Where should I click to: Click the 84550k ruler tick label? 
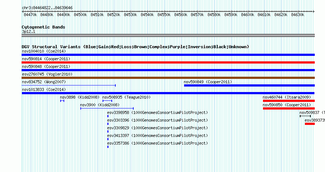[x=164, y=15]
